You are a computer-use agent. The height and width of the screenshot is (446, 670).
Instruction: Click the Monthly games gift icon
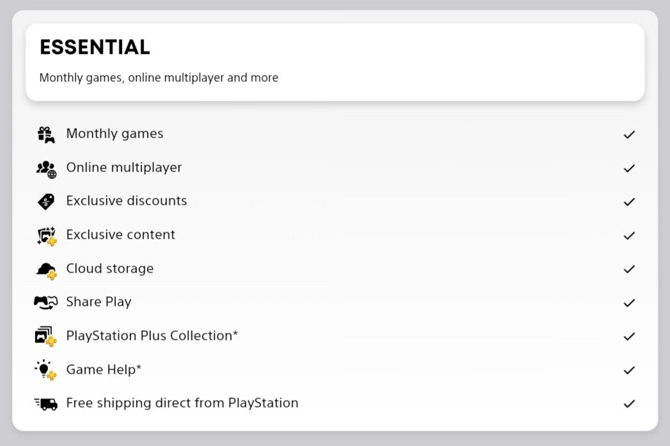45,134
